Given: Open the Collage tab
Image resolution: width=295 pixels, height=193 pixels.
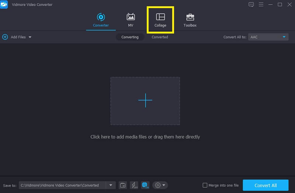Looking at the screenshot, I should pyautogui.click(x=160, y=20).
